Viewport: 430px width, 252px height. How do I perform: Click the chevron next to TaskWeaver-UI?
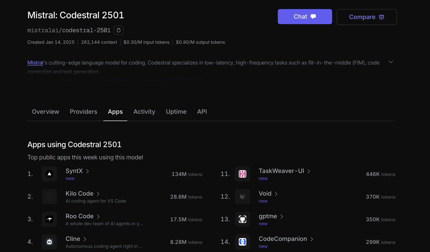coord(309,171)
